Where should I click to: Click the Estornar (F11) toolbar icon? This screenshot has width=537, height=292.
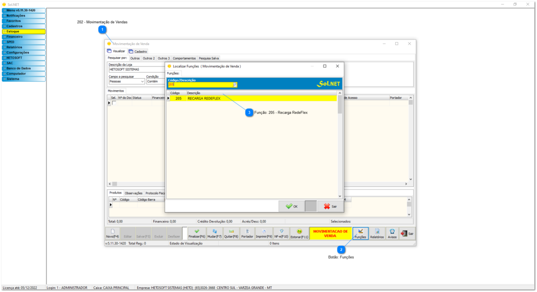(x=299, y=233)
